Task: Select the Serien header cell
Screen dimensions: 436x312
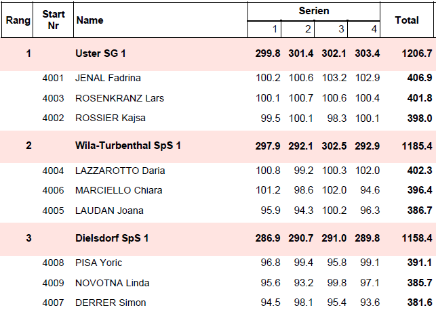Action: (314, 11)
